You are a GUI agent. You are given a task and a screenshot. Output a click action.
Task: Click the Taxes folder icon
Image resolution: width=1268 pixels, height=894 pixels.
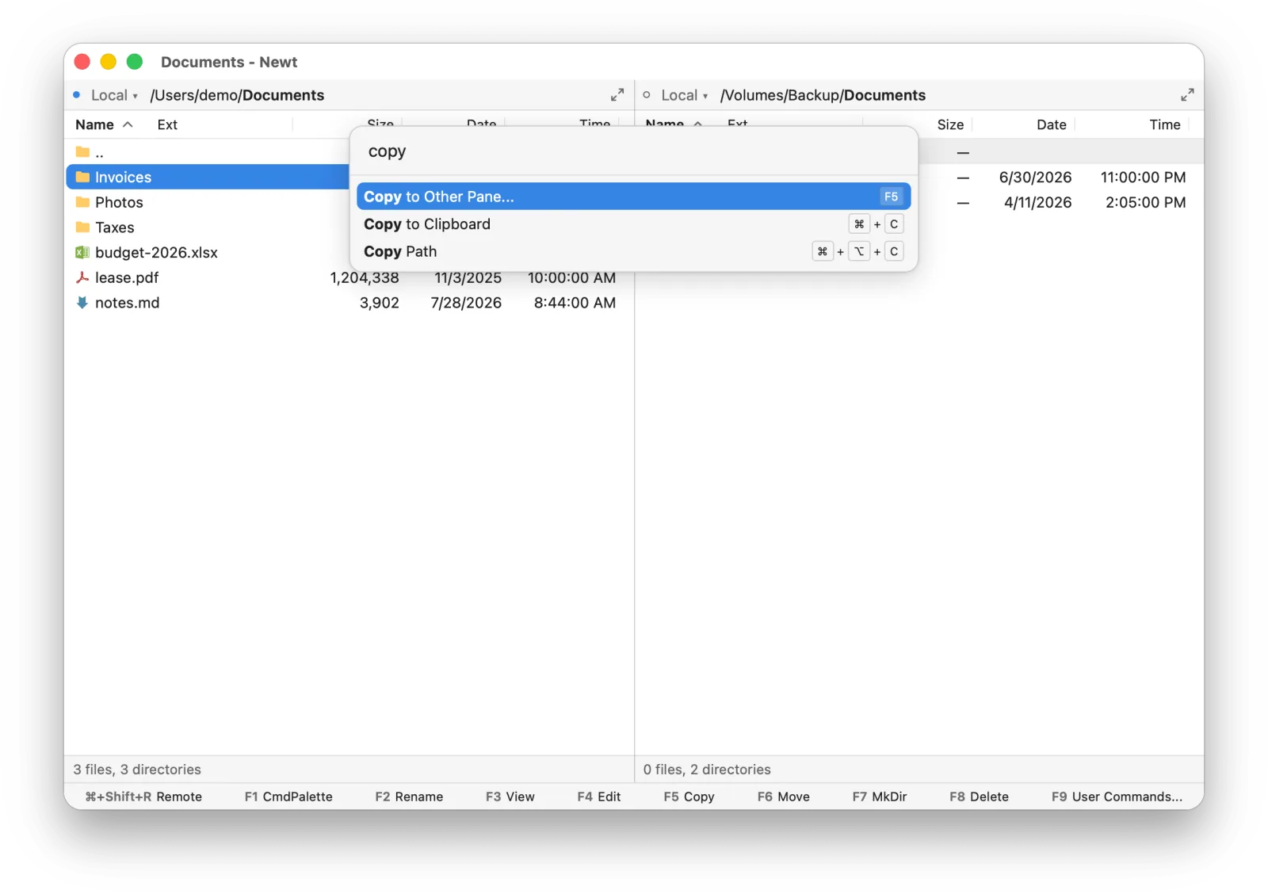coord(82,227)
